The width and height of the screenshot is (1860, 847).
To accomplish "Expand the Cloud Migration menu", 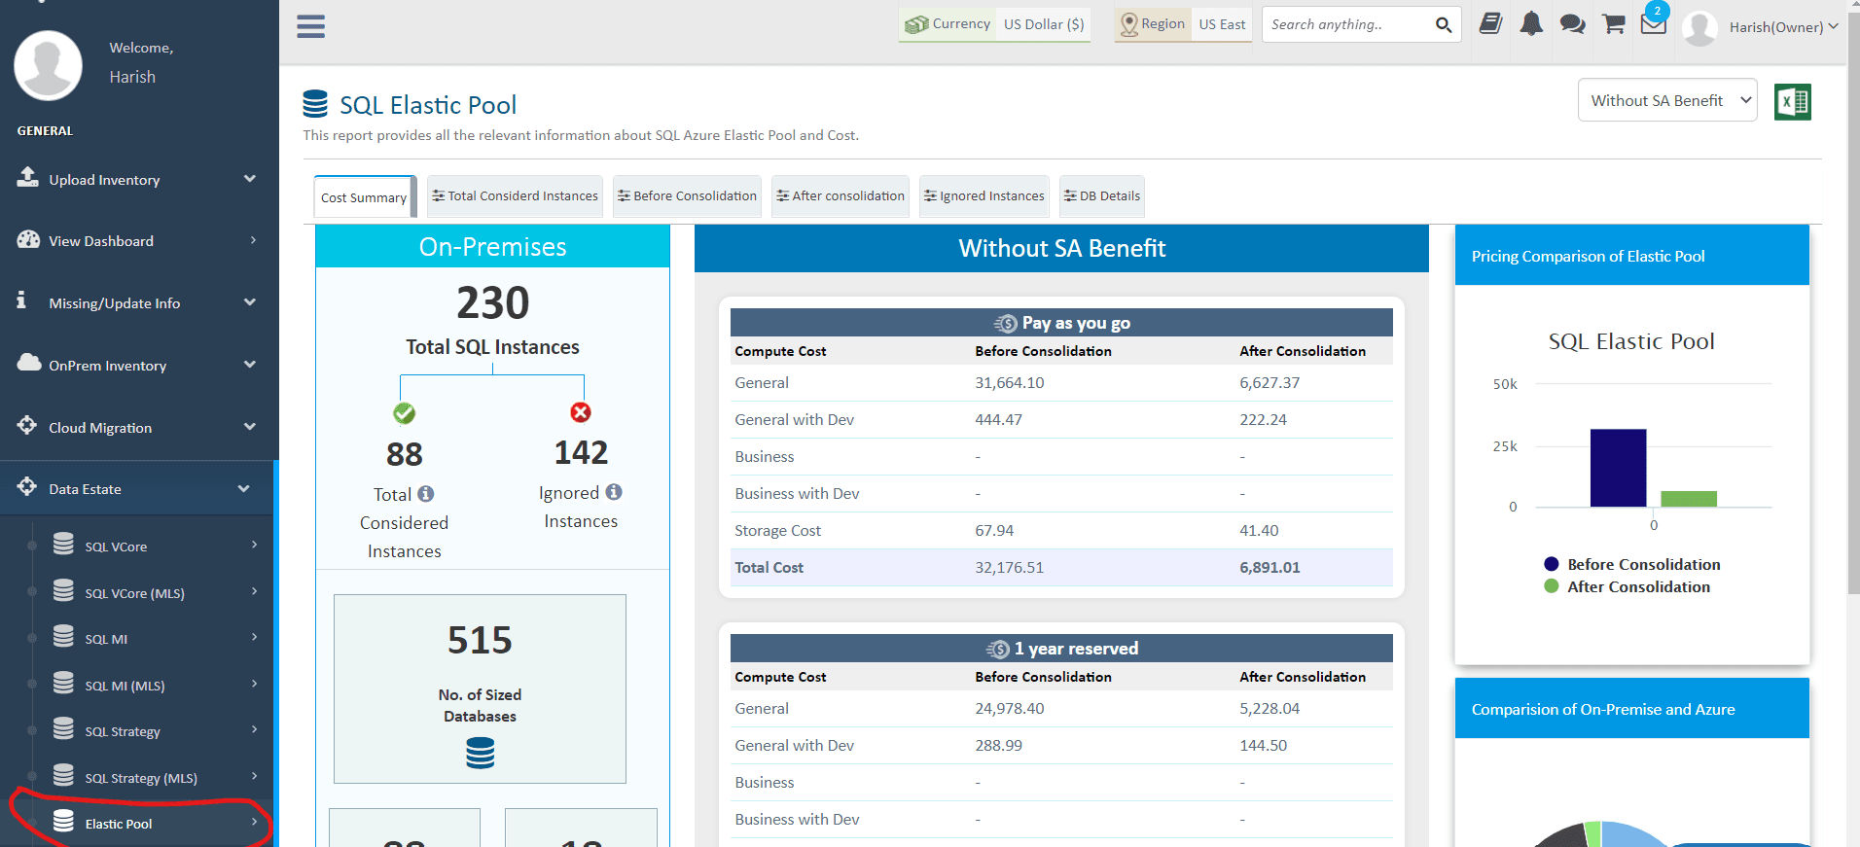I will point(139,428).
